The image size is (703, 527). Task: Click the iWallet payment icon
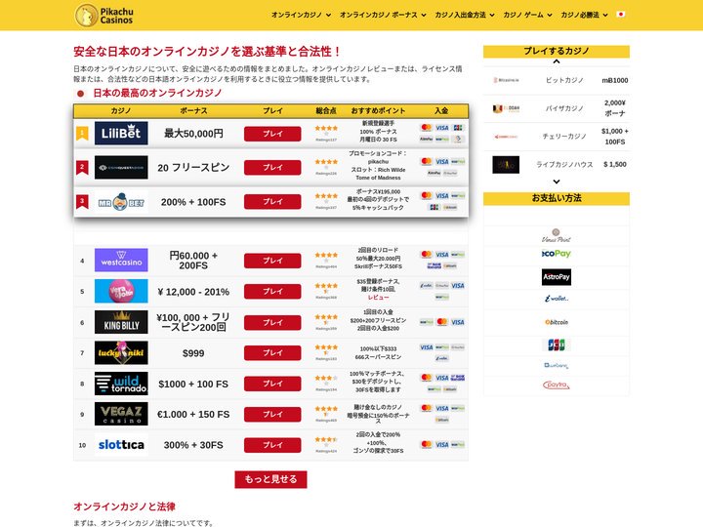click(556, 299)
